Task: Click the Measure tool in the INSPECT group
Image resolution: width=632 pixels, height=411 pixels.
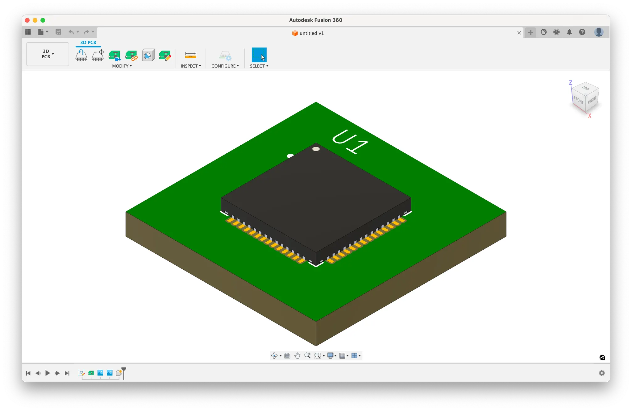Action: pyautogui.click(x=190, y=55)
